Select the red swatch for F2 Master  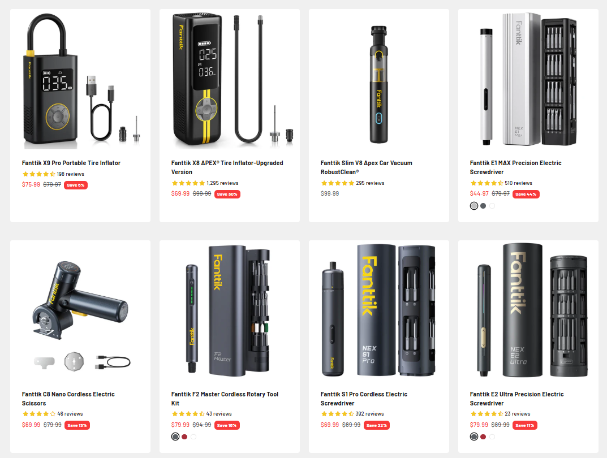pyautogui.click(x=184, y=437)
